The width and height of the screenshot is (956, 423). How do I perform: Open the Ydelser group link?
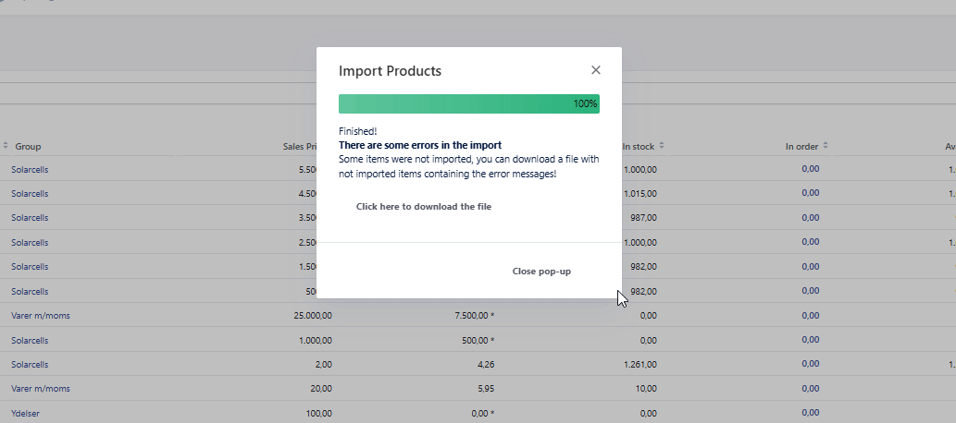pyautogui.click(x=25, y=413)
